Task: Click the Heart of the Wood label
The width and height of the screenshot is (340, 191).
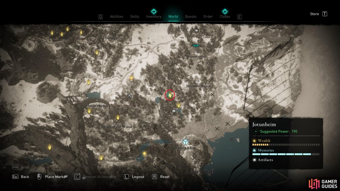Action: pos(116,127)
